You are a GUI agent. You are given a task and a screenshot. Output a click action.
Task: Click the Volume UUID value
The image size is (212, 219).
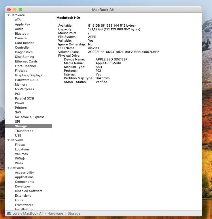124,52
